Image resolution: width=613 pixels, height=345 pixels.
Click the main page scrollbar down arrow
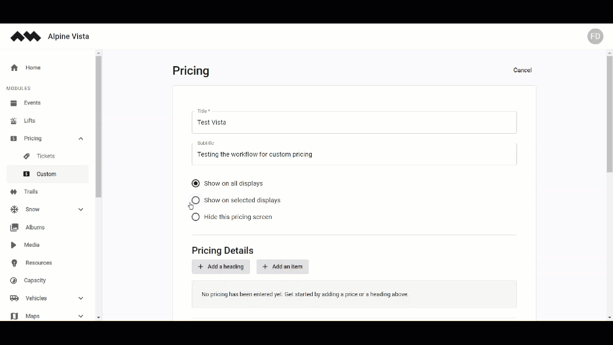point(610,317)
